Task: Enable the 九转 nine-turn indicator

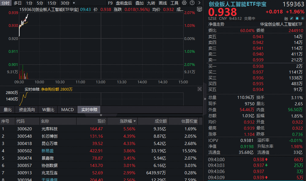Action: pyautogui.click(x=151, y=3)
